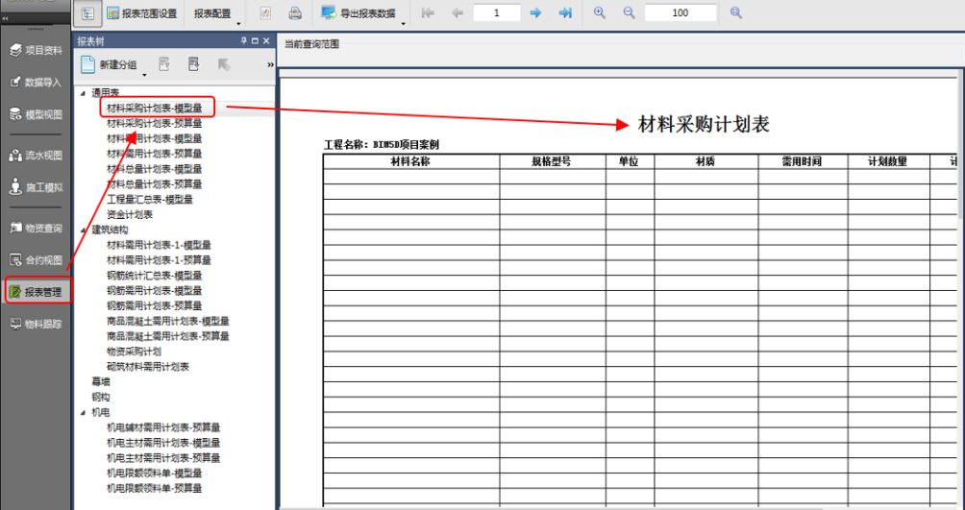Jump to the last report page

(565, 12)
